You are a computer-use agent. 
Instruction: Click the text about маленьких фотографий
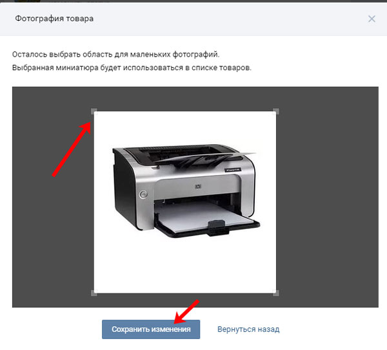coord(115,54)
